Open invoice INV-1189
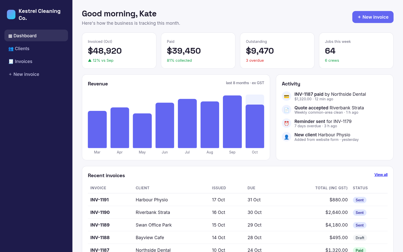 100,225
